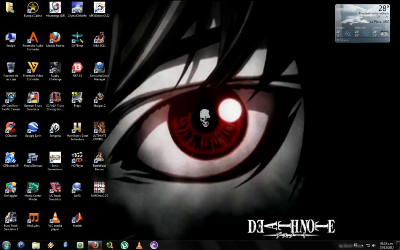
Task: Launch mkvmerge GUI from the desktop
Action: (55, 10)
